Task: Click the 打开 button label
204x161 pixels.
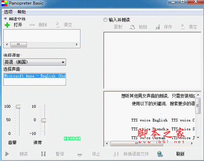Action: pyautogui.click(x=18, y=25)
